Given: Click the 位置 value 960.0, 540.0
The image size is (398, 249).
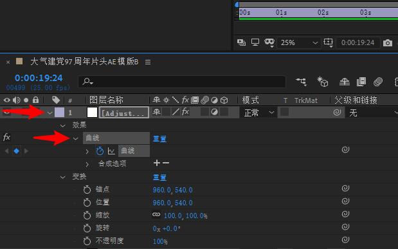Looking at the screenshot, I should 172,203.
